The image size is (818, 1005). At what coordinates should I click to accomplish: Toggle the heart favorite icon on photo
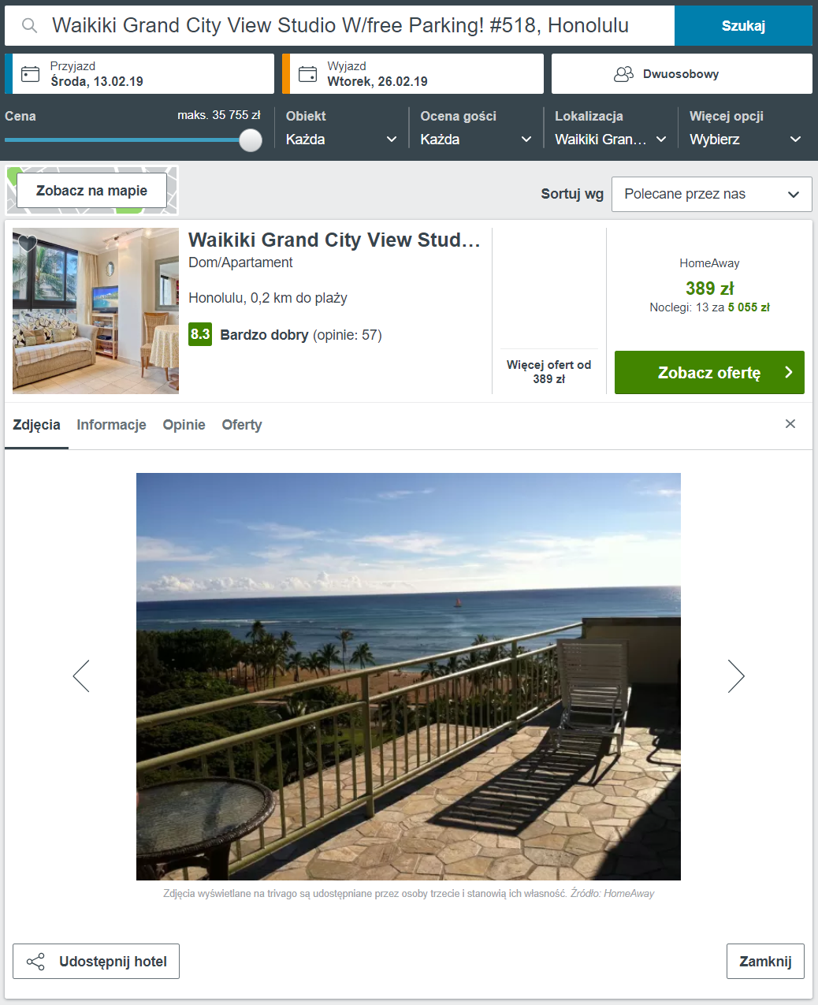[x=28, y=243]
